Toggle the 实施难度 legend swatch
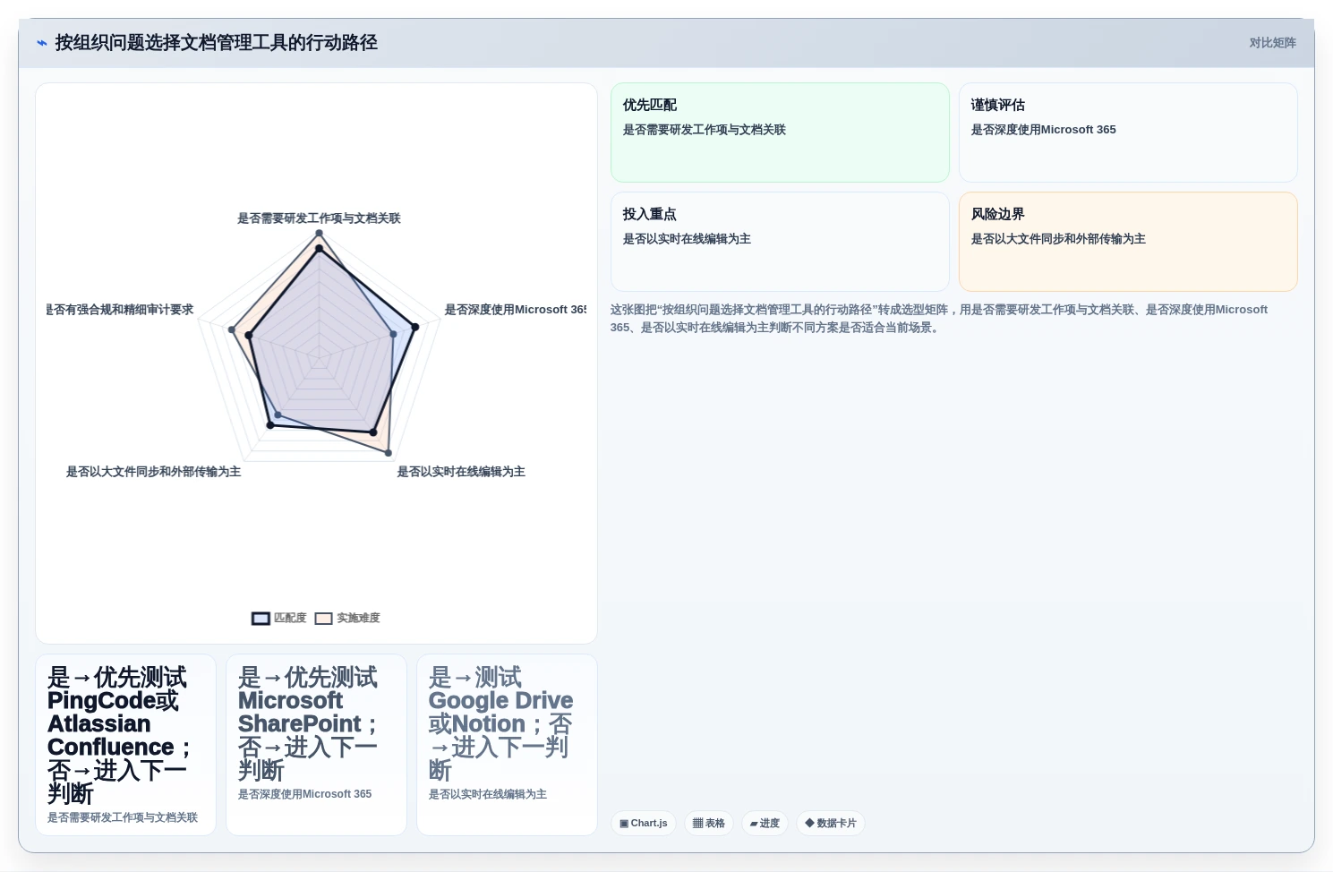This screenshot has width=1333, height=872. pos(323,619)
